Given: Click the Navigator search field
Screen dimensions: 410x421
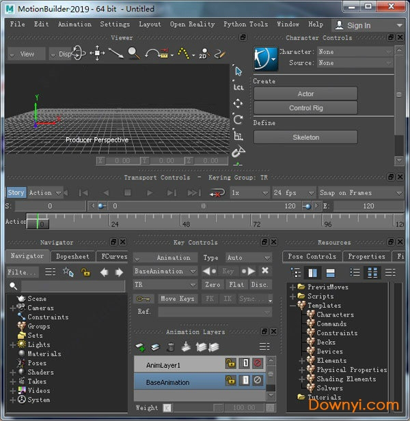Looking at the screenshot, I should [73, 286].
